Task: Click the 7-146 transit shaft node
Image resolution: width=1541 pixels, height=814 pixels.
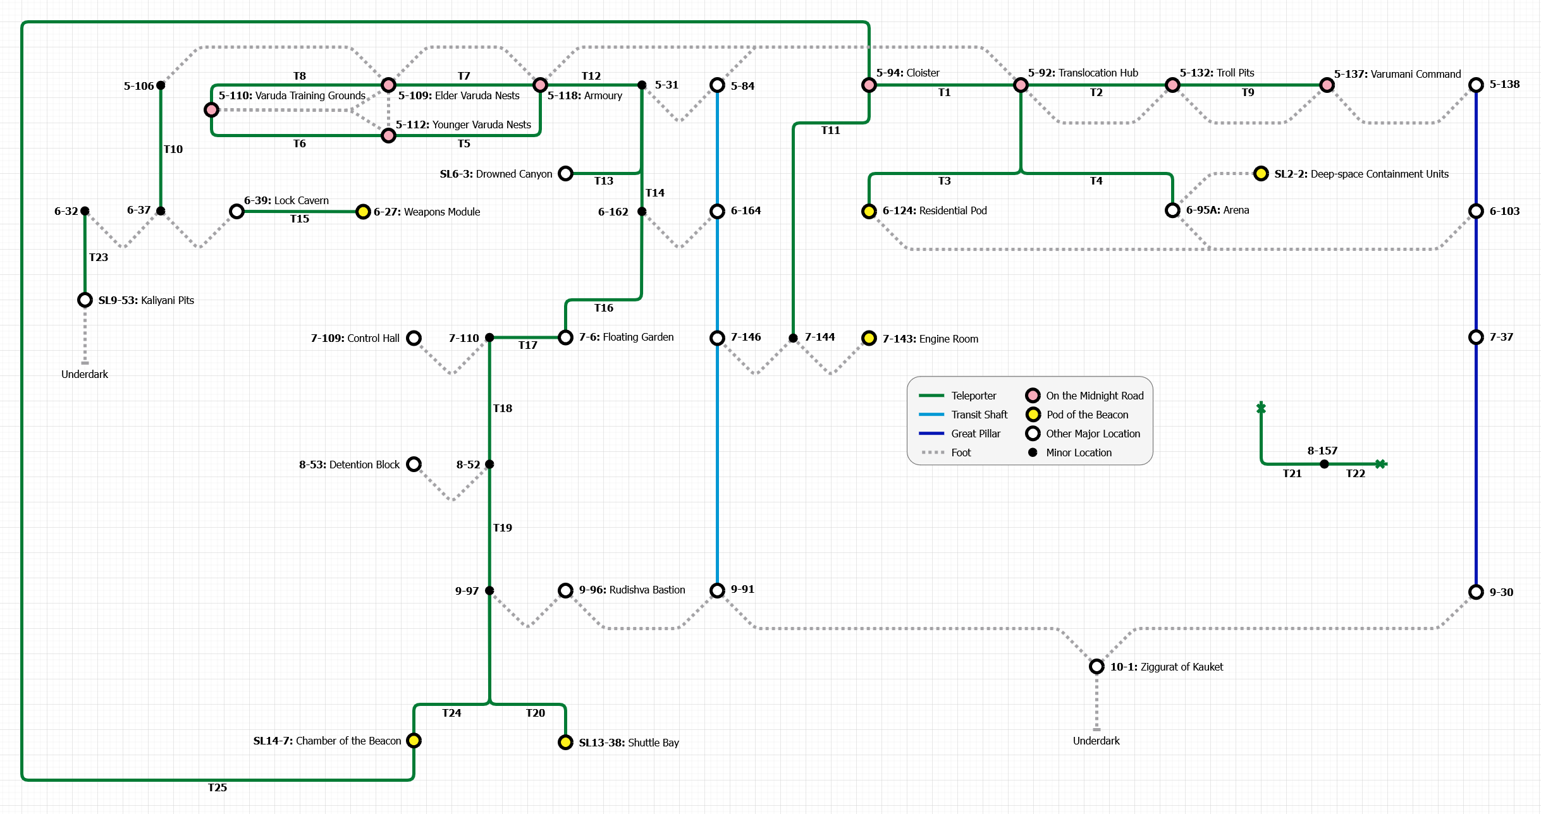Action: pos(717,337)
